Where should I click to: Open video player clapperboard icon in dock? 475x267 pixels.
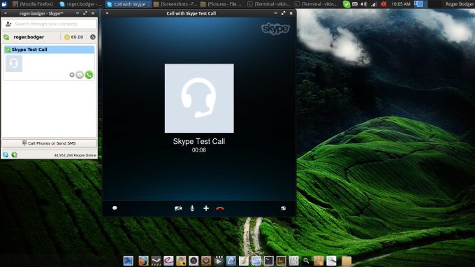tap(219, 260)
